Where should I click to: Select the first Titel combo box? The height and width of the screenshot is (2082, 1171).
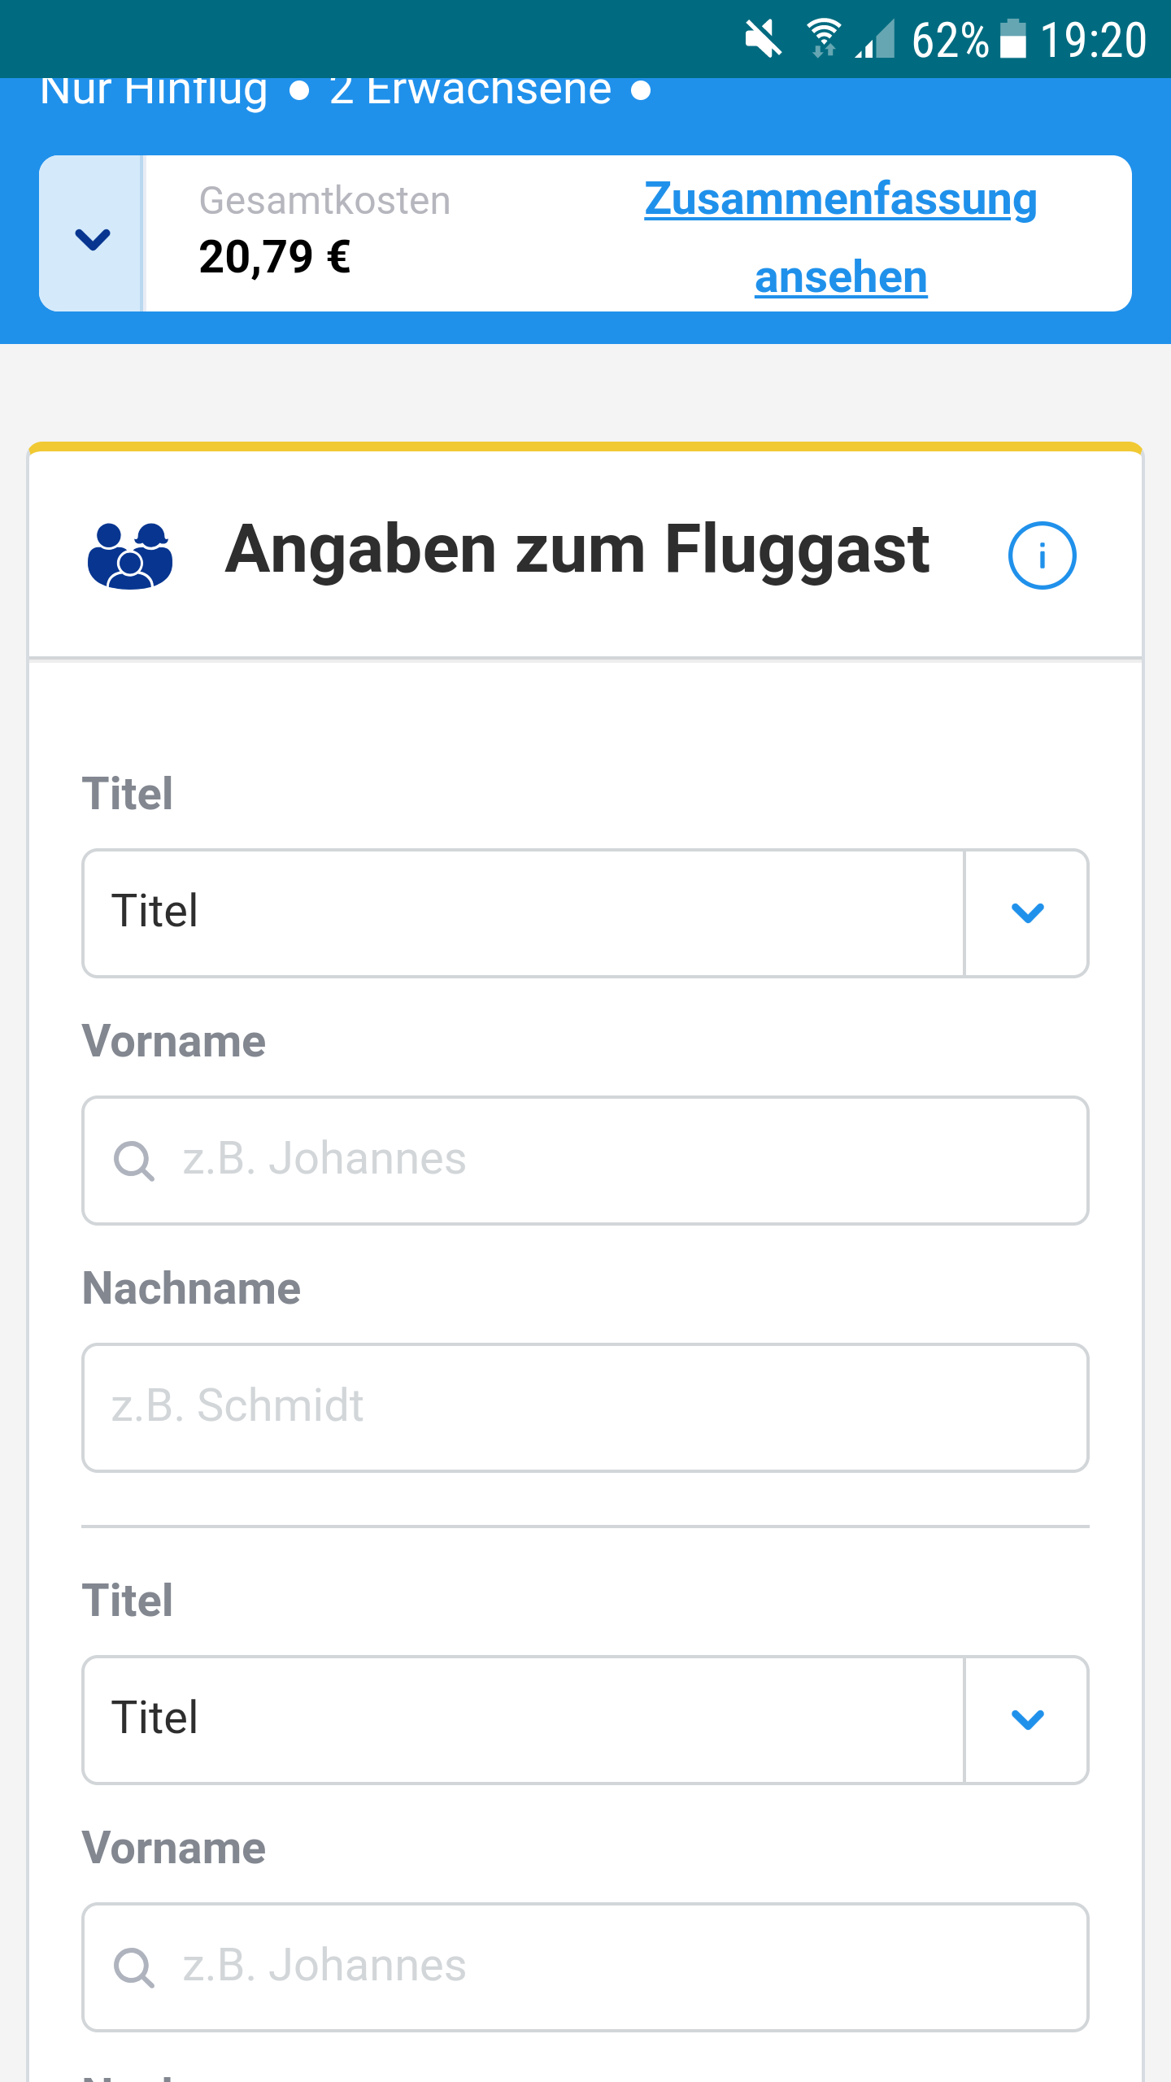tap(522, 913)
